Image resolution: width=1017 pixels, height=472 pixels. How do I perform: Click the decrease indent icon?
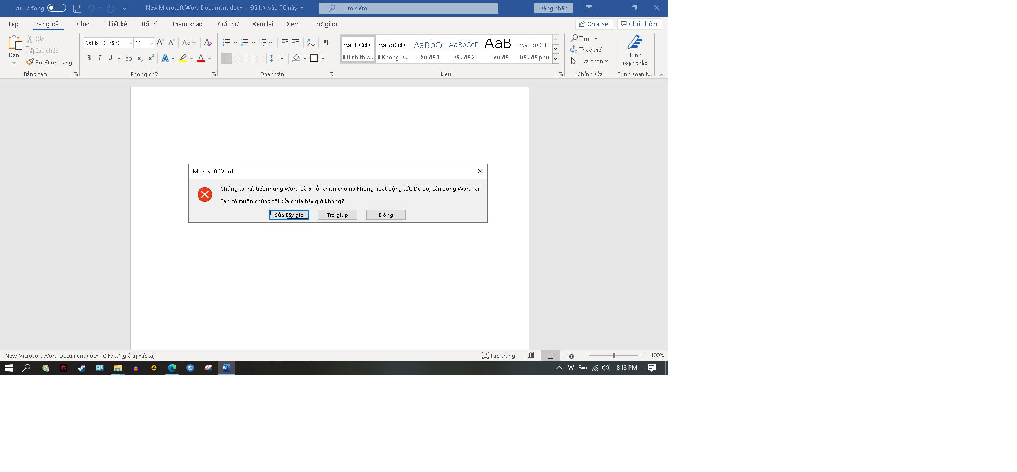pyautogui.click(x=285, y=43)
